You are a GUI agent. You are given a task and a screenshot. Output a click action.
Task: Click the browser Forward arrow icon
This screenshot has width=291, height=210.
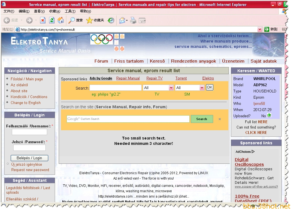click(x=29, y=20)
